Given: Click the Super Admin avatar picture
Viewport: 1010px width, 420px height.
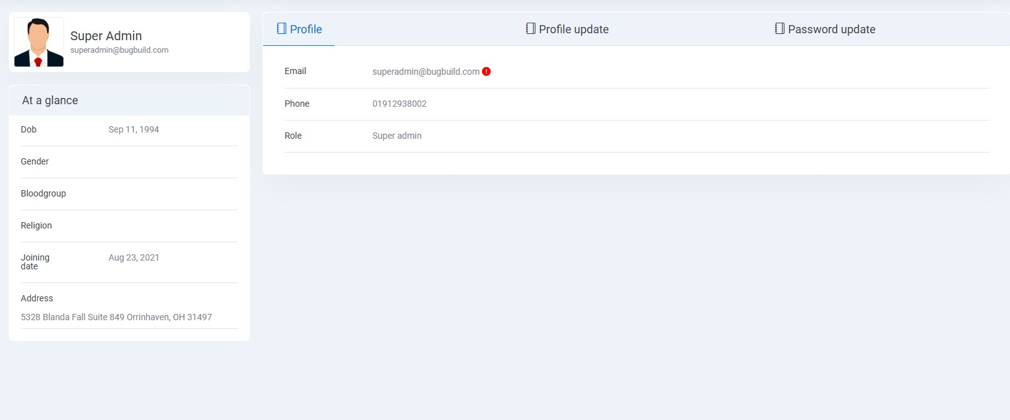Looking at the screenshot, I should (39, 42).
